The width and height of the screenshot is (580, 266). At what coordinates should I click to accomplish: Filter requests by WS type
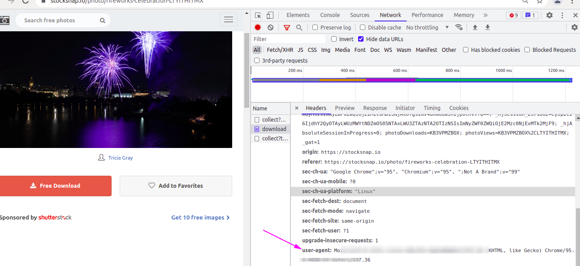[x=388, y=50]
